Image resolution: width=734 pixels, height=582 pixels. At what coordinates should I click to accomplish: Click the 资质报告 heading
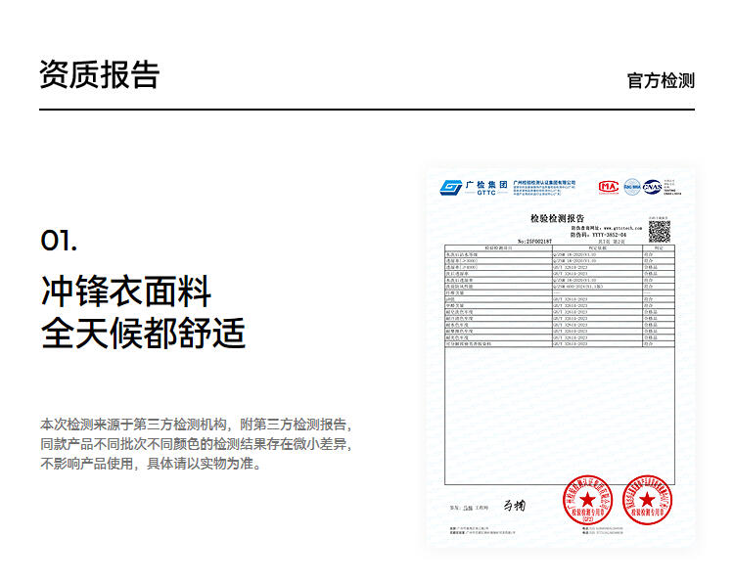point(99,74)
